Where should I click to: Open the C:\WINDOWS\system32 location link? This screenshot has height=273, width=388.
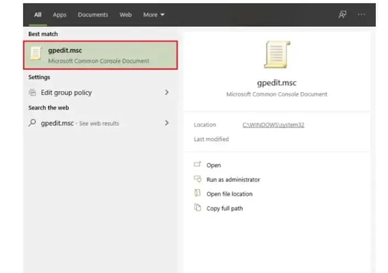click(x=273, y=125)
